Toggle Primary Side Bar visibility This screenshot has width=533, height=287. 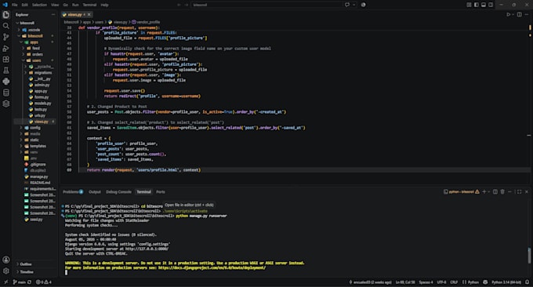pos(477,5)
